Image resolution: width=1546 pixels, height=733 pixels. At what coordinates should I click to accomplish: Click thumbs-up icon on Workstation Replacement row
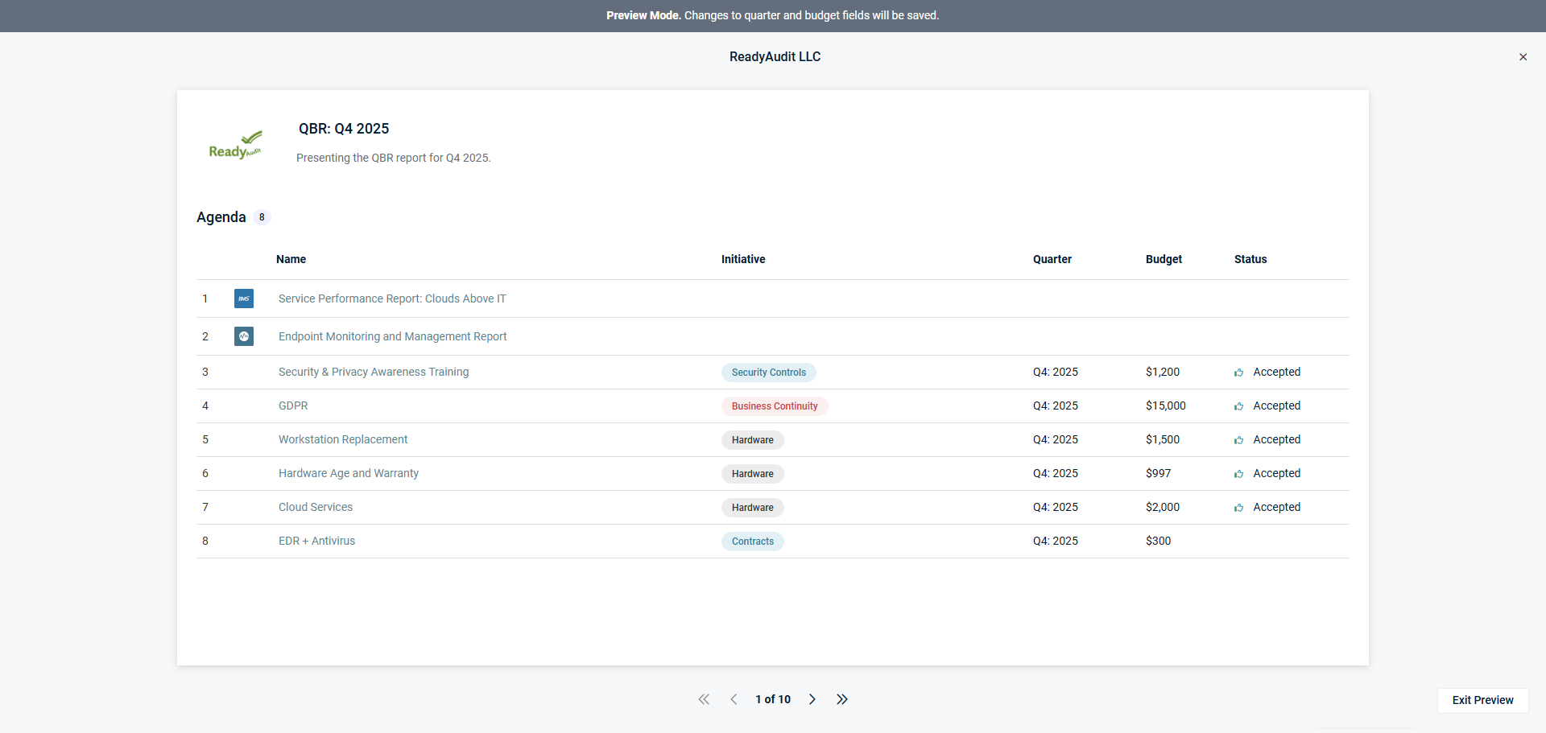[1238, 440]
